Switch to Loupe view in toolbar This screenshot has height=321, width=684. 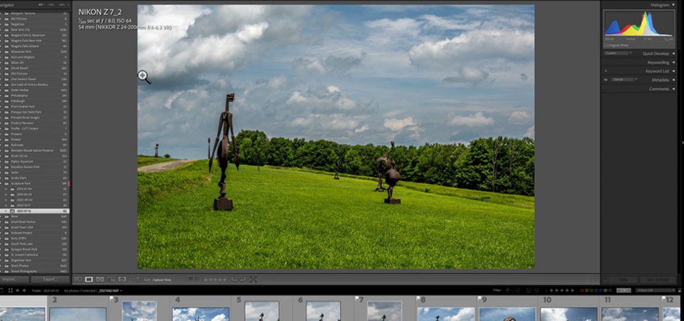pyautogui.click(x=89, y=280)
